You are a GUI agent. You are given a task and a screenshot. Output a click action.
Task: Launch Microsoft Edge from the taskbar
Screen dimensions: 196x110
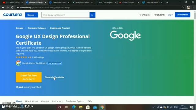tap(74, 107)
